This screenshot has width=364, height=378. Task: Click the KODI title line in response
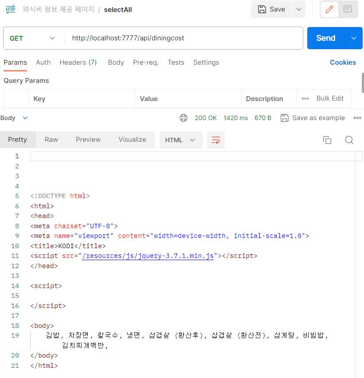68,246
